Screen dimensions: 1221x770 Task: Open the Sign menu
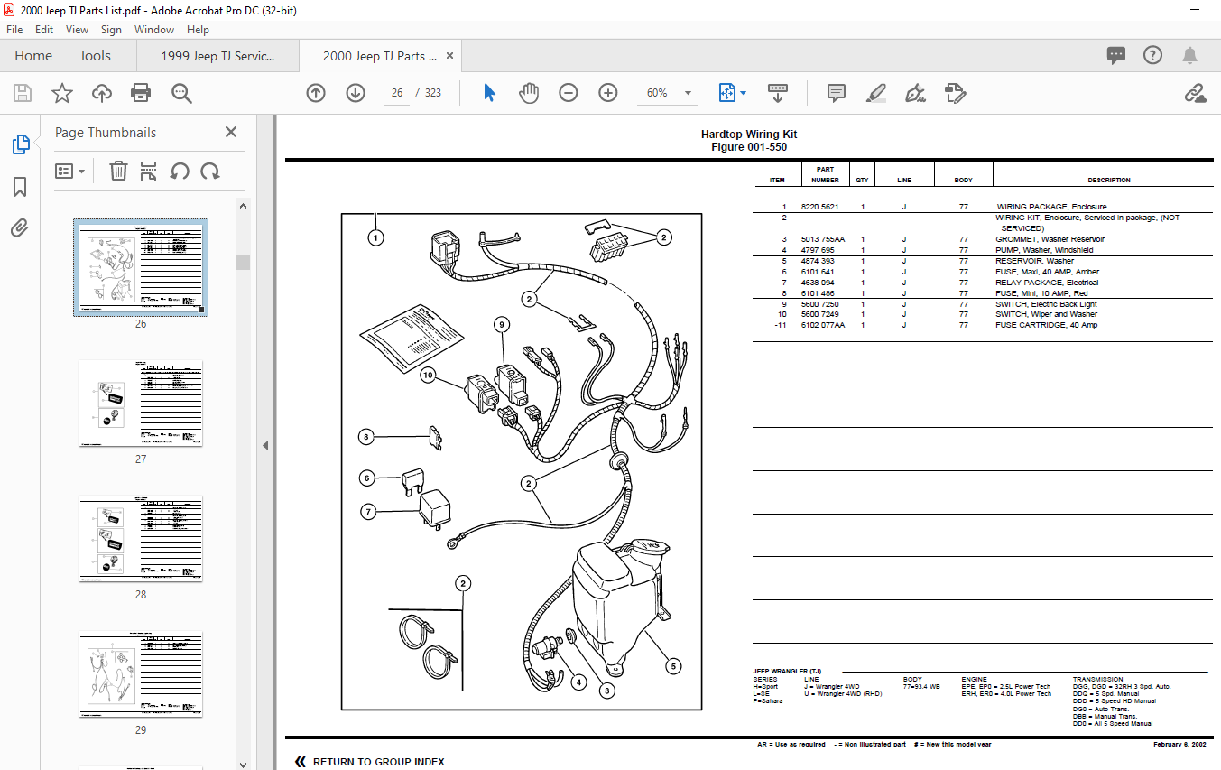[x=112, y=30]
